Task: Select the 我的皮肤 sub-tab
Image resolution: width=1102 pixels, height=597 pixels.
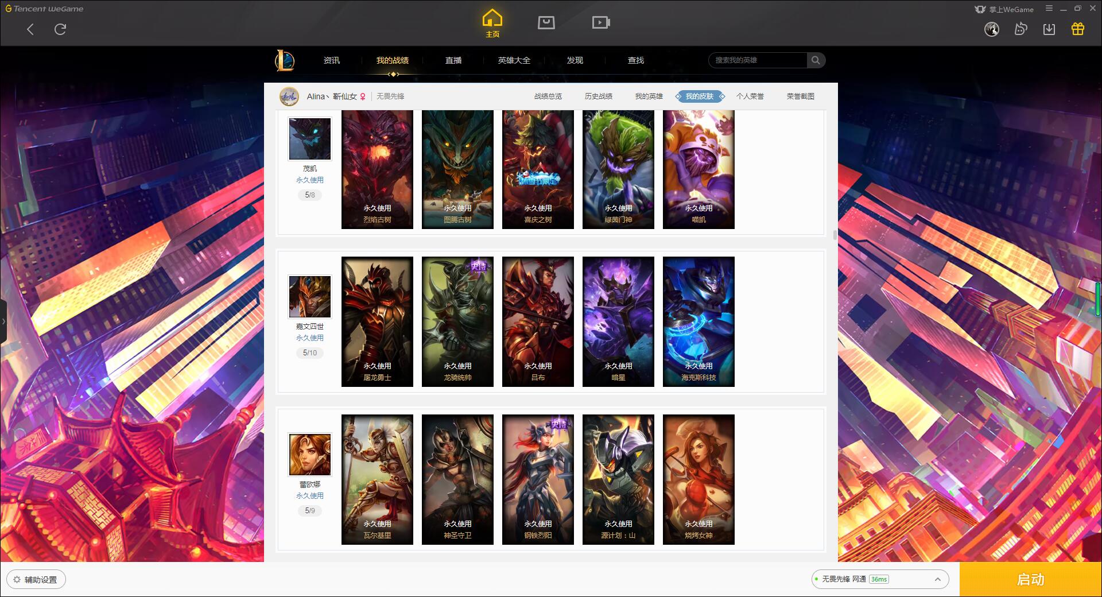Action: (x=700, y=96)
